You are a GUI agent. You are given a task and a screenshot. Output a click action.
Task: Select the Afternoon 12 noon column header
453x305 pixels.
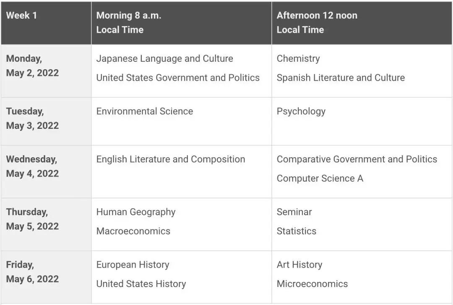(317, 23)
